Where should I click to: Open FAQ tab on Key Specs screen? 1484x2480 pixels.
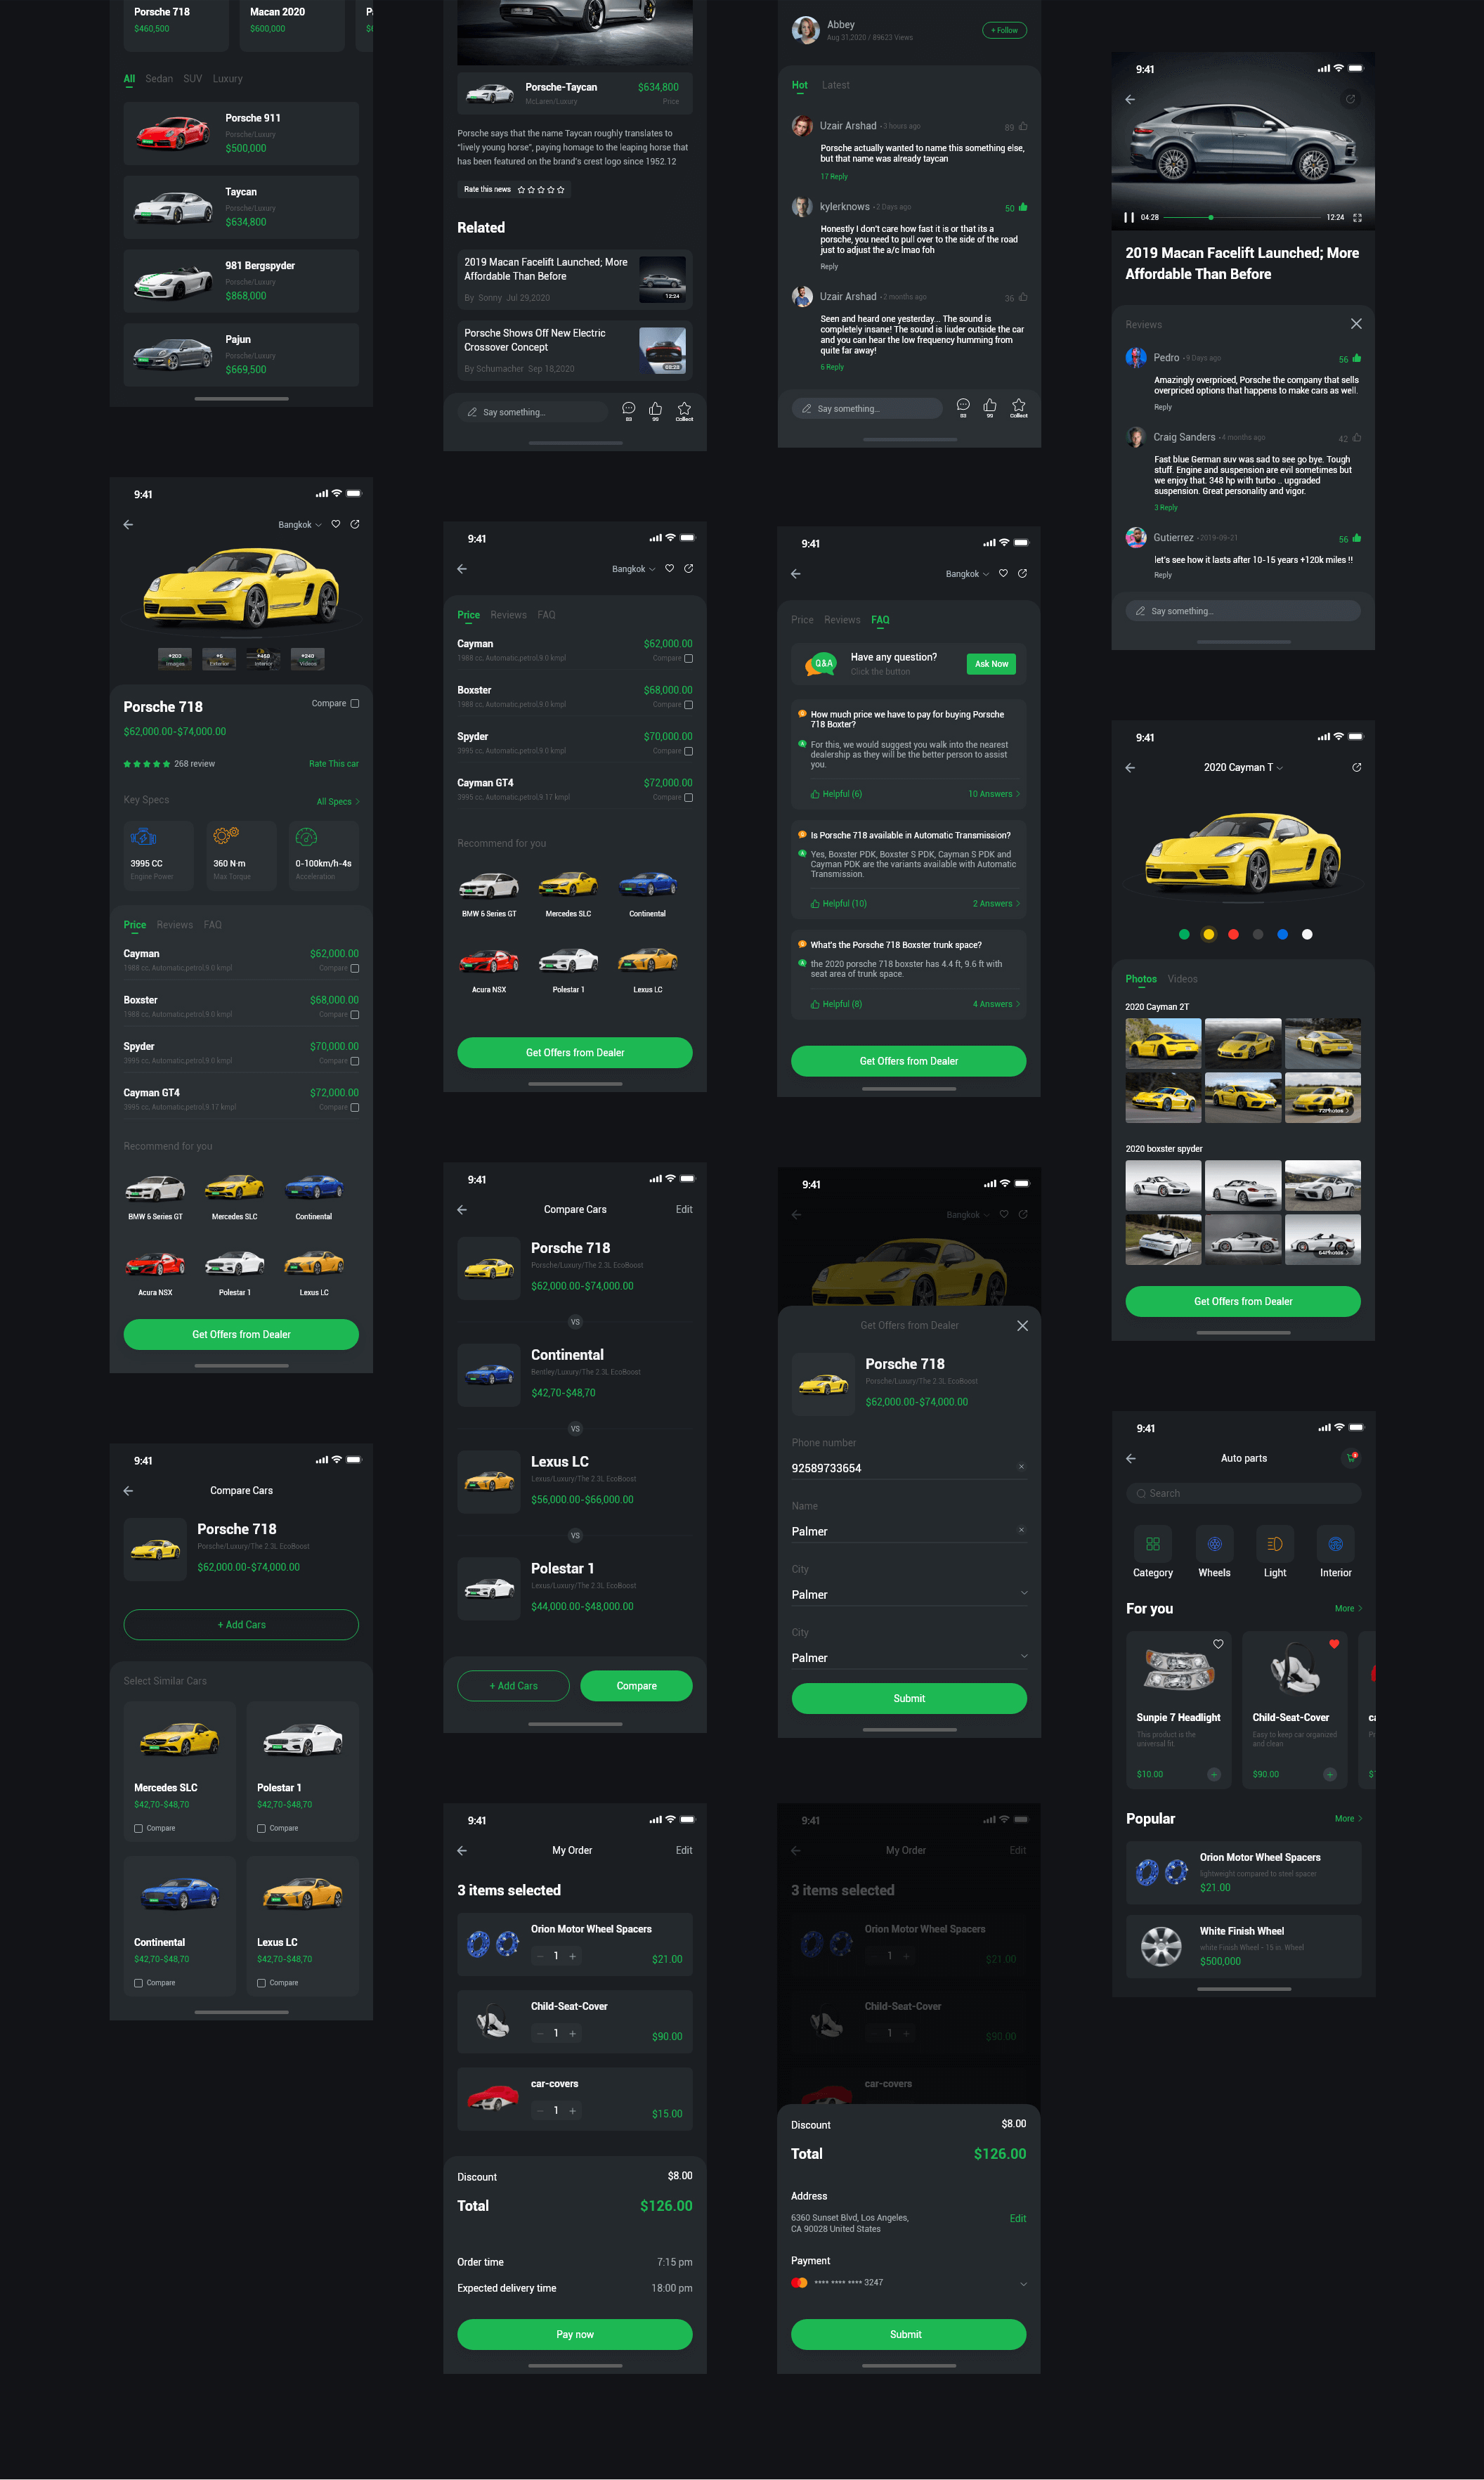[x=213, y=925]
